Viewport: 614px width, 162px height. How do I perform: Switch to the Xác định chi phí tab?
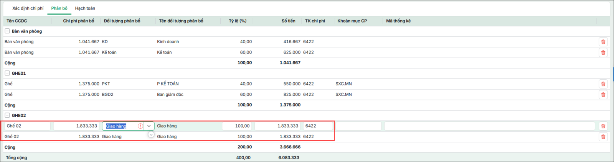coord(28,8)
